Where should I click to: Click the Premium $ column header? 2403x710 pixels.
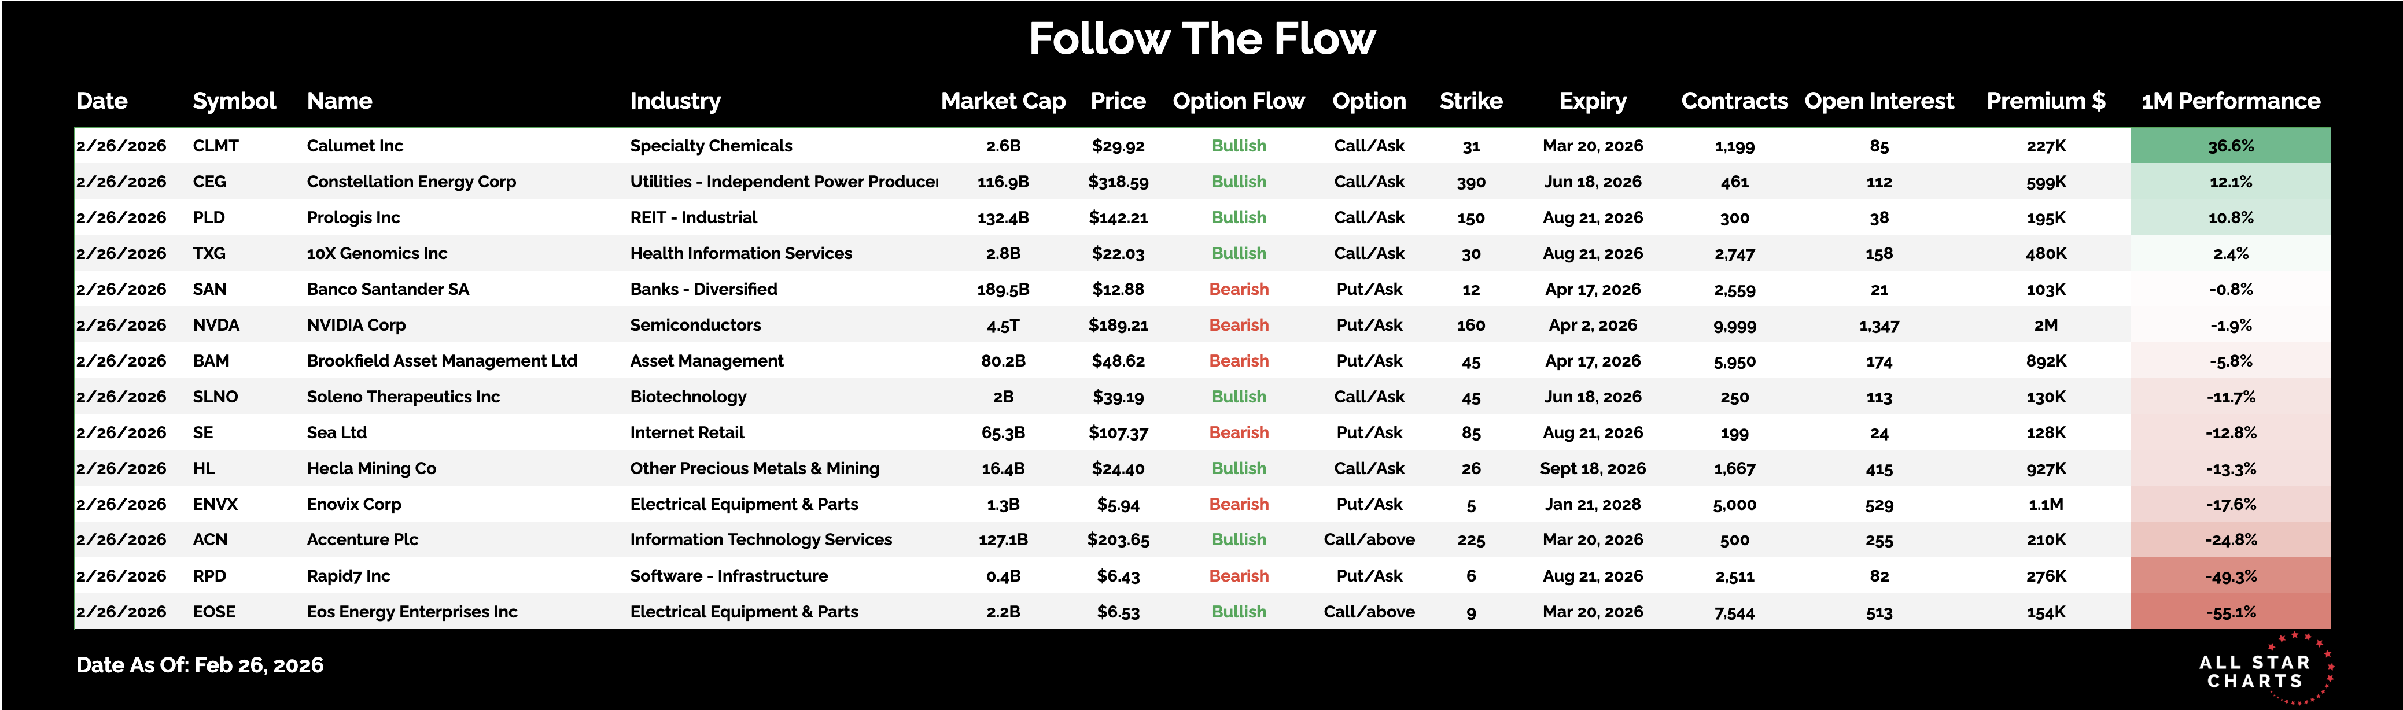[2045, 101]
